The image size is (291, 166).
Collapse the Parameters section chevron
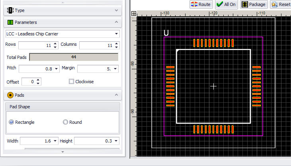pyautogui.click(x=116, y=22)
